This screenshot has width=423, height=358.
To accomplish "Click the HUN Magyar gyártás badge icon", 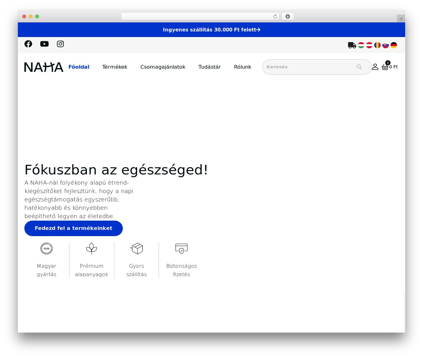I will click(47, 248).
